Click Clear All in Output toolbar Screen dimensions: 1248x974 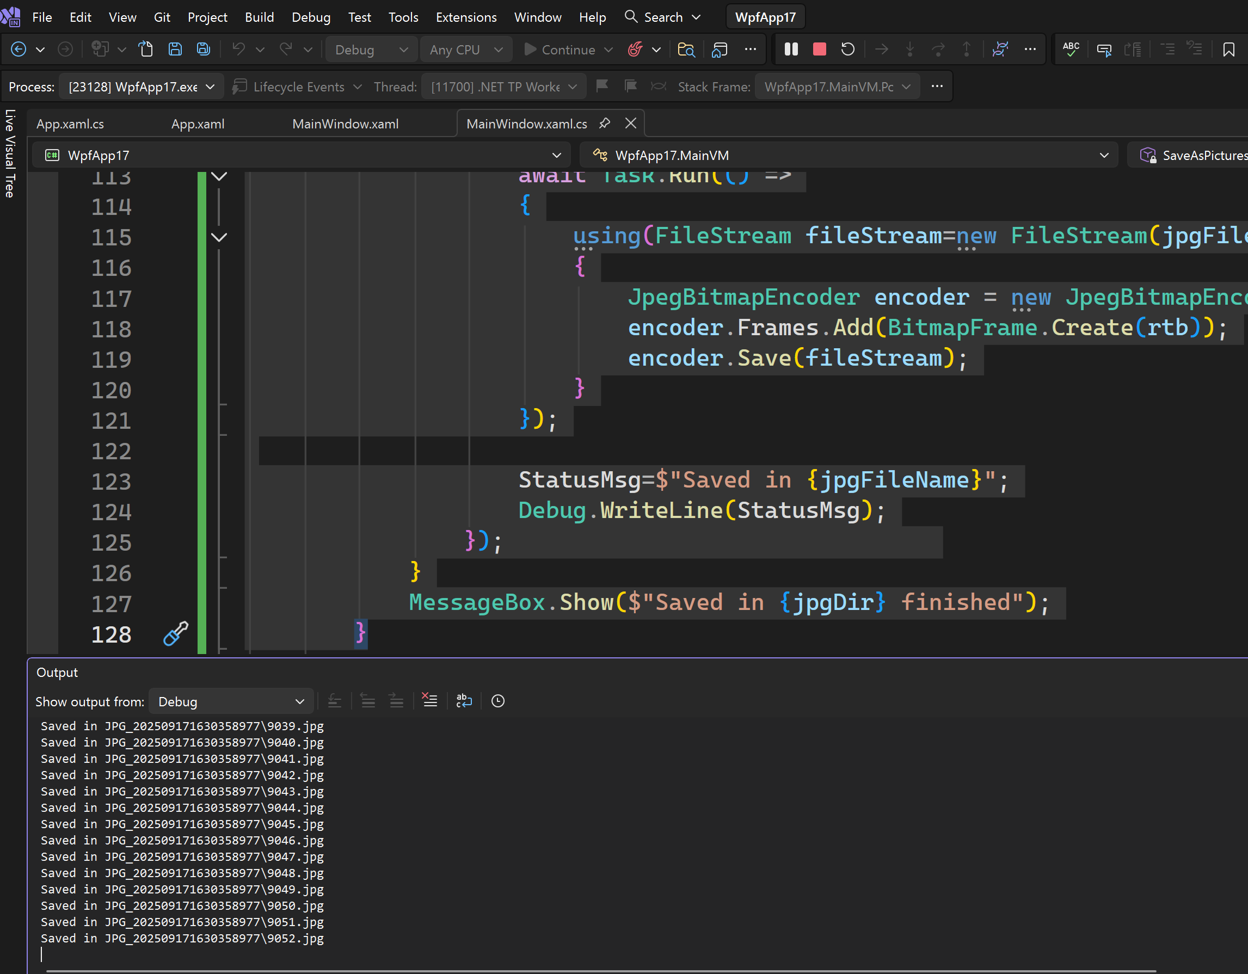pyautogui.click(x=429, y=701)
